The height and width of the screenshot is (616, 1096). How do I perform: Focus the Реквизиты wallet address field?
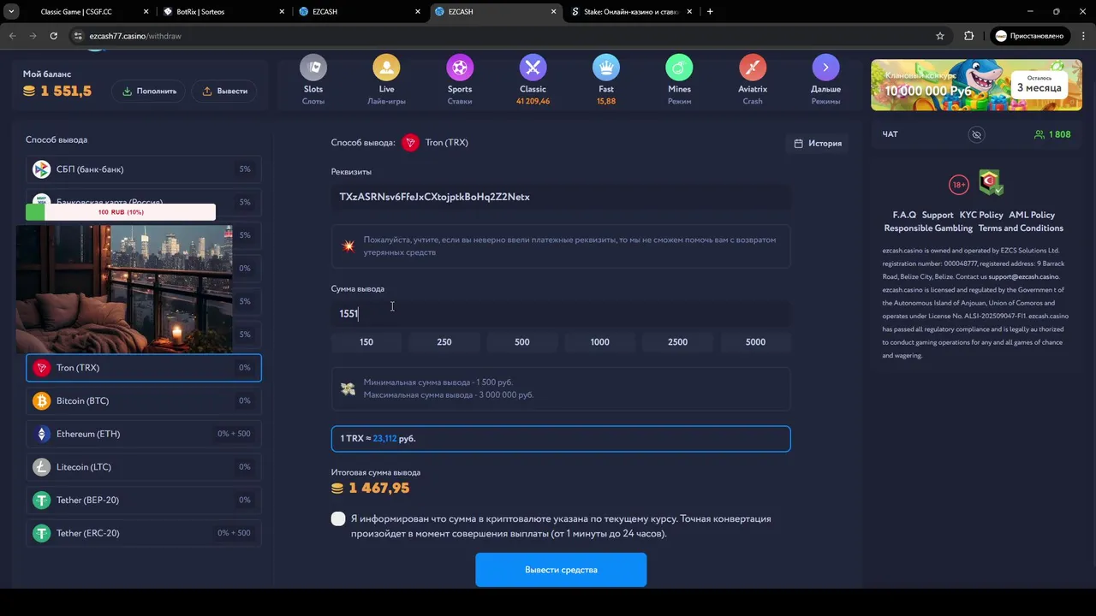(x=561, y=197)
